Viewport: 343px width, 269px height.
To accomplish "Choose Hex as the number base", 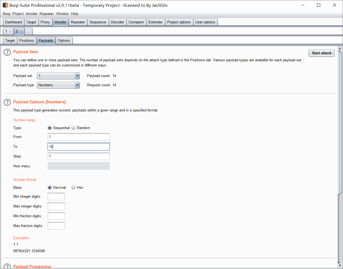I will pos(74,188).
